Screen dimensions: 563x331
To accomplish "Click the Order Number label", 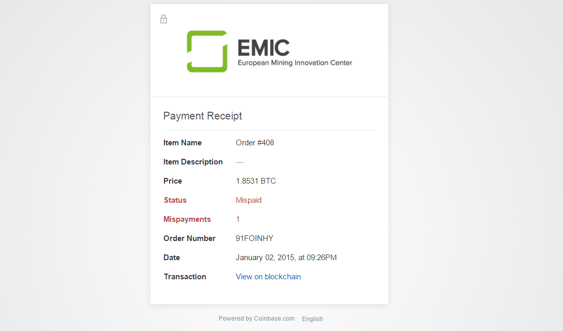I will click(189, 238).
